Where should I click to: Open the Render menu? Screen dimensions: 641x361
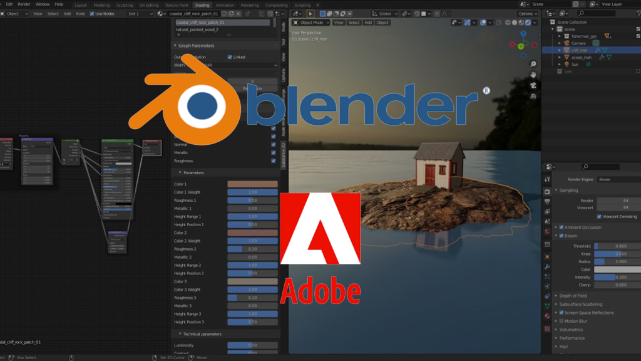tap(24, 4)
